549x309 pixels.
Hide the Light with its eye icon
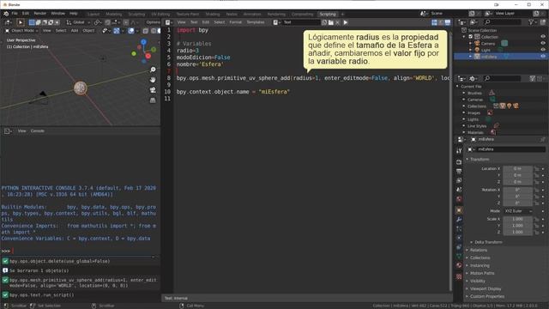point(543,50)
